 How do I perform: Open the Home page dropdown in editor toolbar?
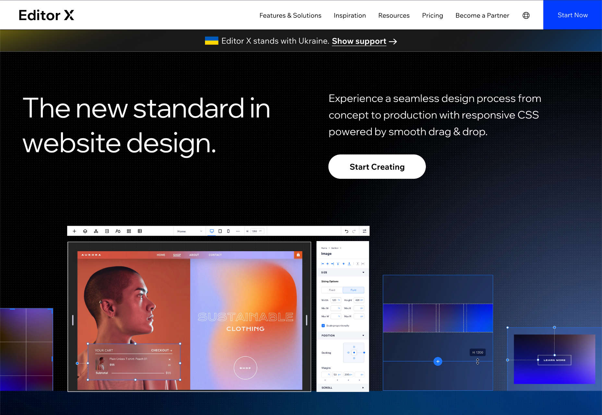coord(190,231)
